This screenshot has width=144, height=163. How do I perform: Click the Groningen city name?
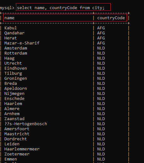pos(16,79)
